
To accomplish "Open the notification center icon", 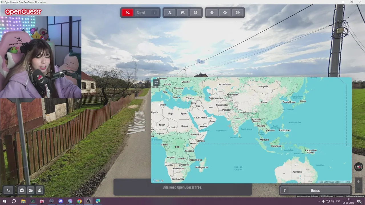I will pos(359,201).
